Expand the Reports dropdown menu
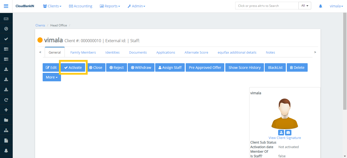 [x=110, y=6]
